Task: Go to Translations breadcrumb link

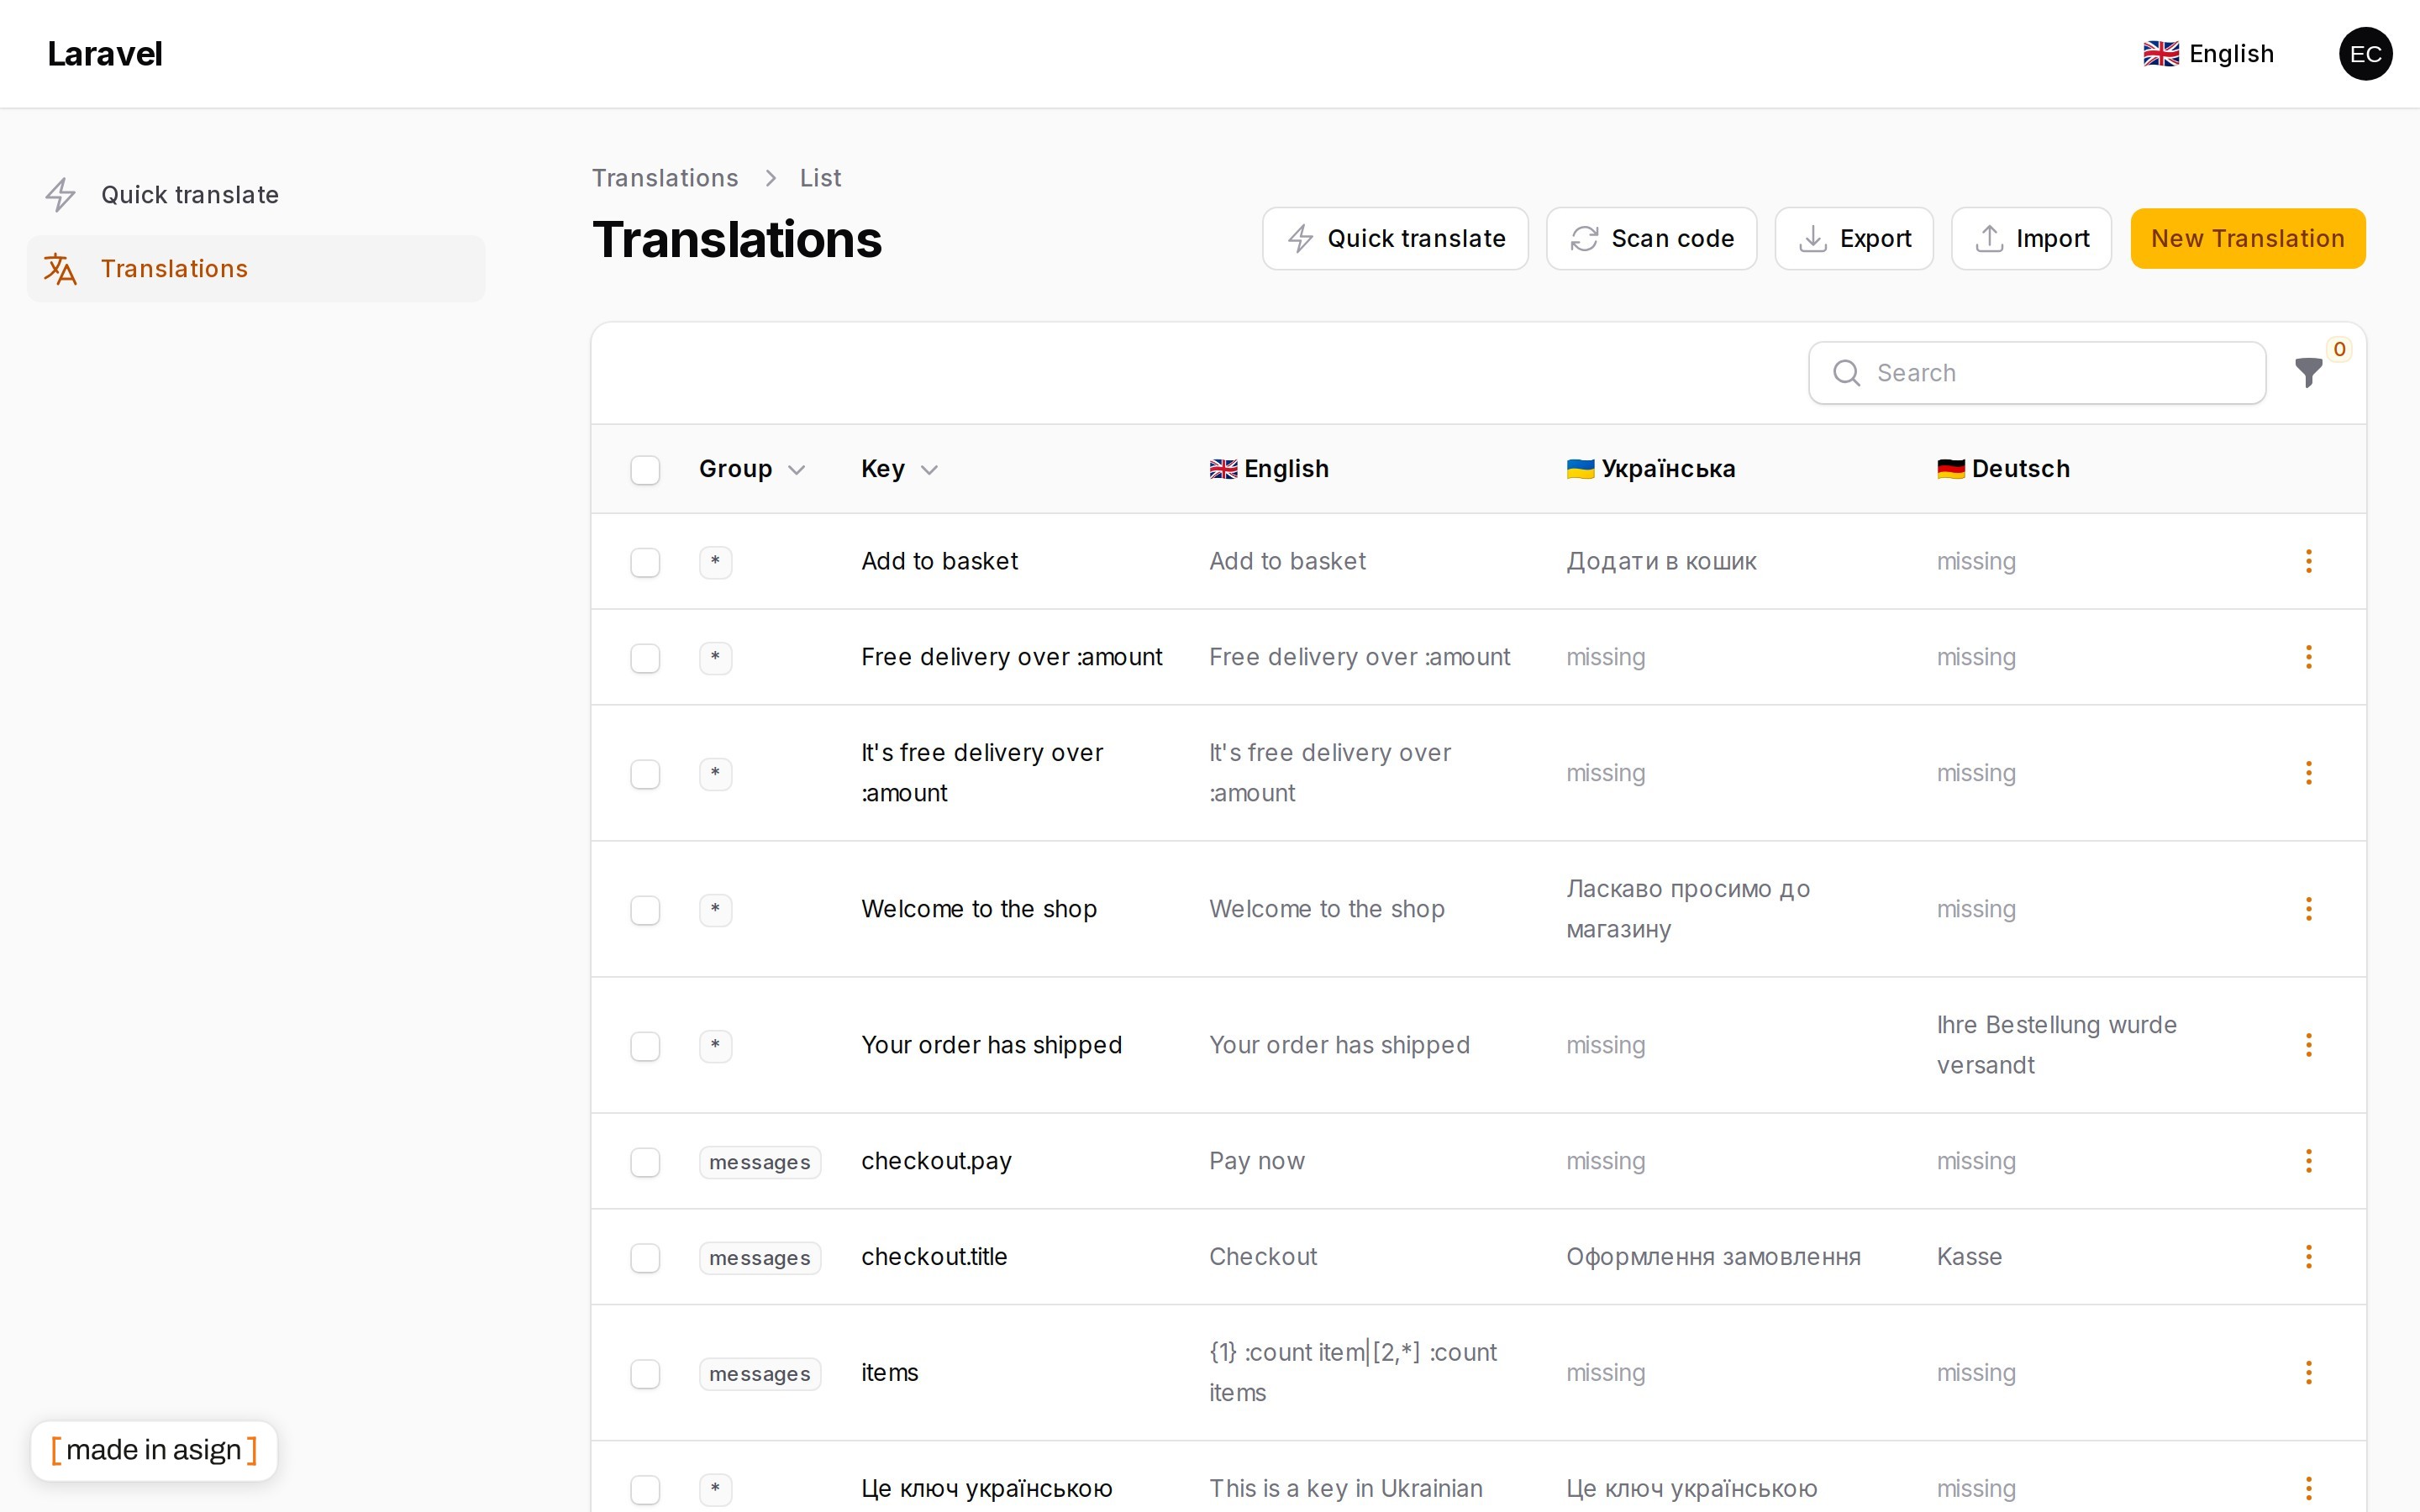Action: [x=665, y=178]
